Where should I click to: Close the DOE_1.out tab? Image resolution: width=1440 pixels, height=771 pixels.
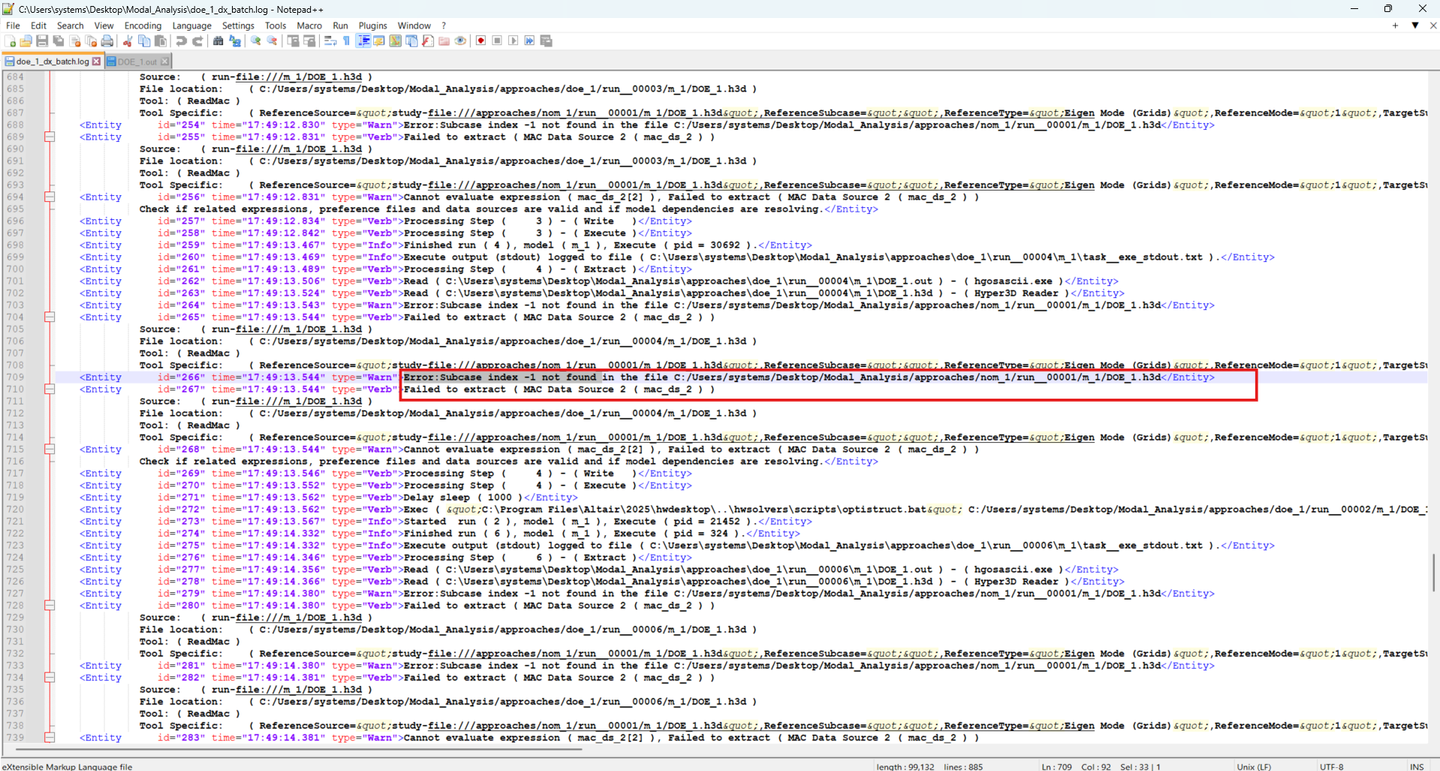pos(165,62)
